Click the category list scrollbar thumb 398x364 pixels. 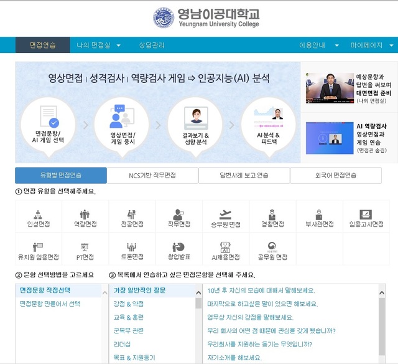click(198, 303)
